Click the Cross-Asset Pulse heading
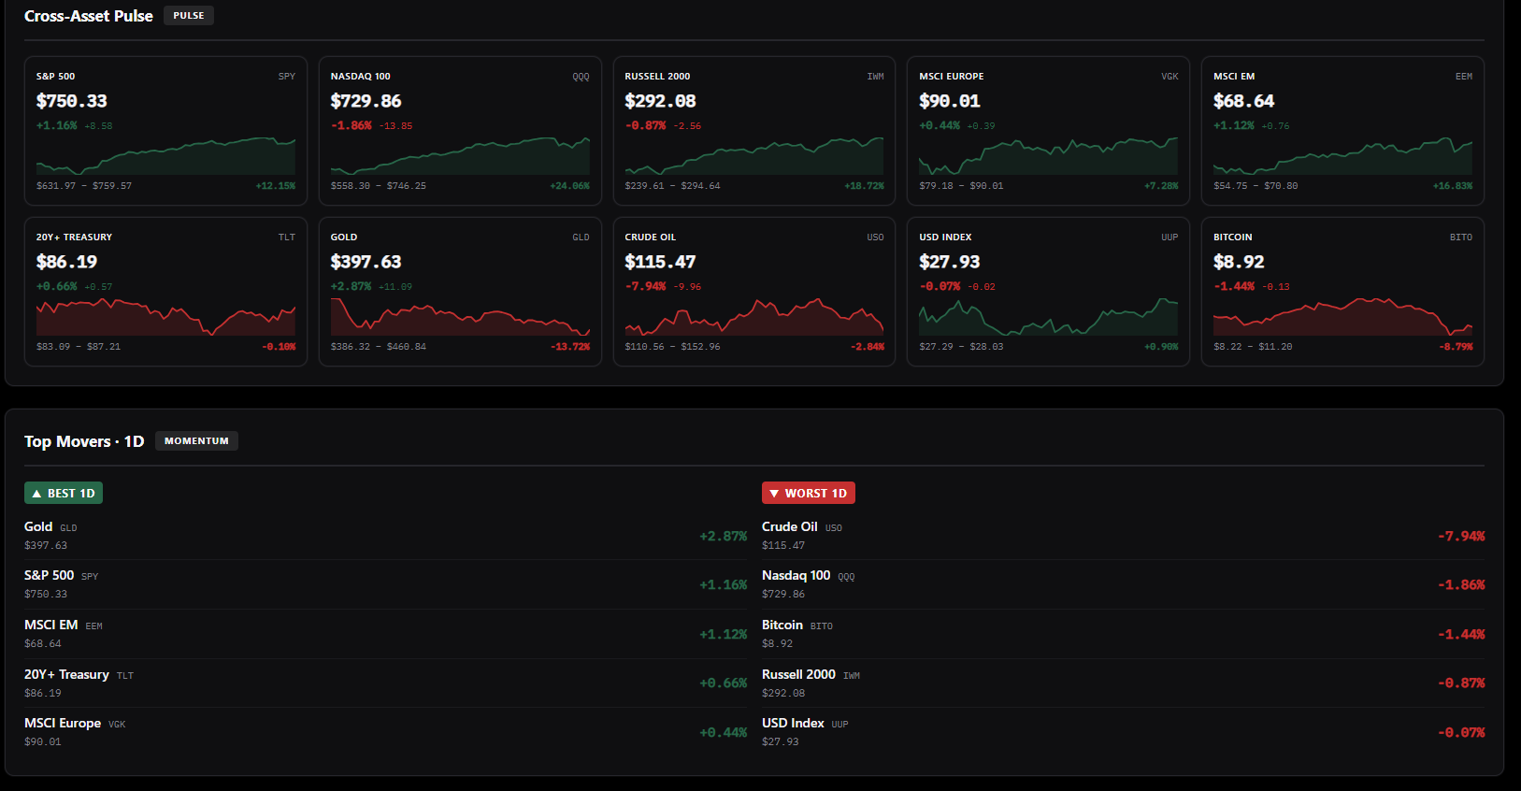 [x=89, y=16]
